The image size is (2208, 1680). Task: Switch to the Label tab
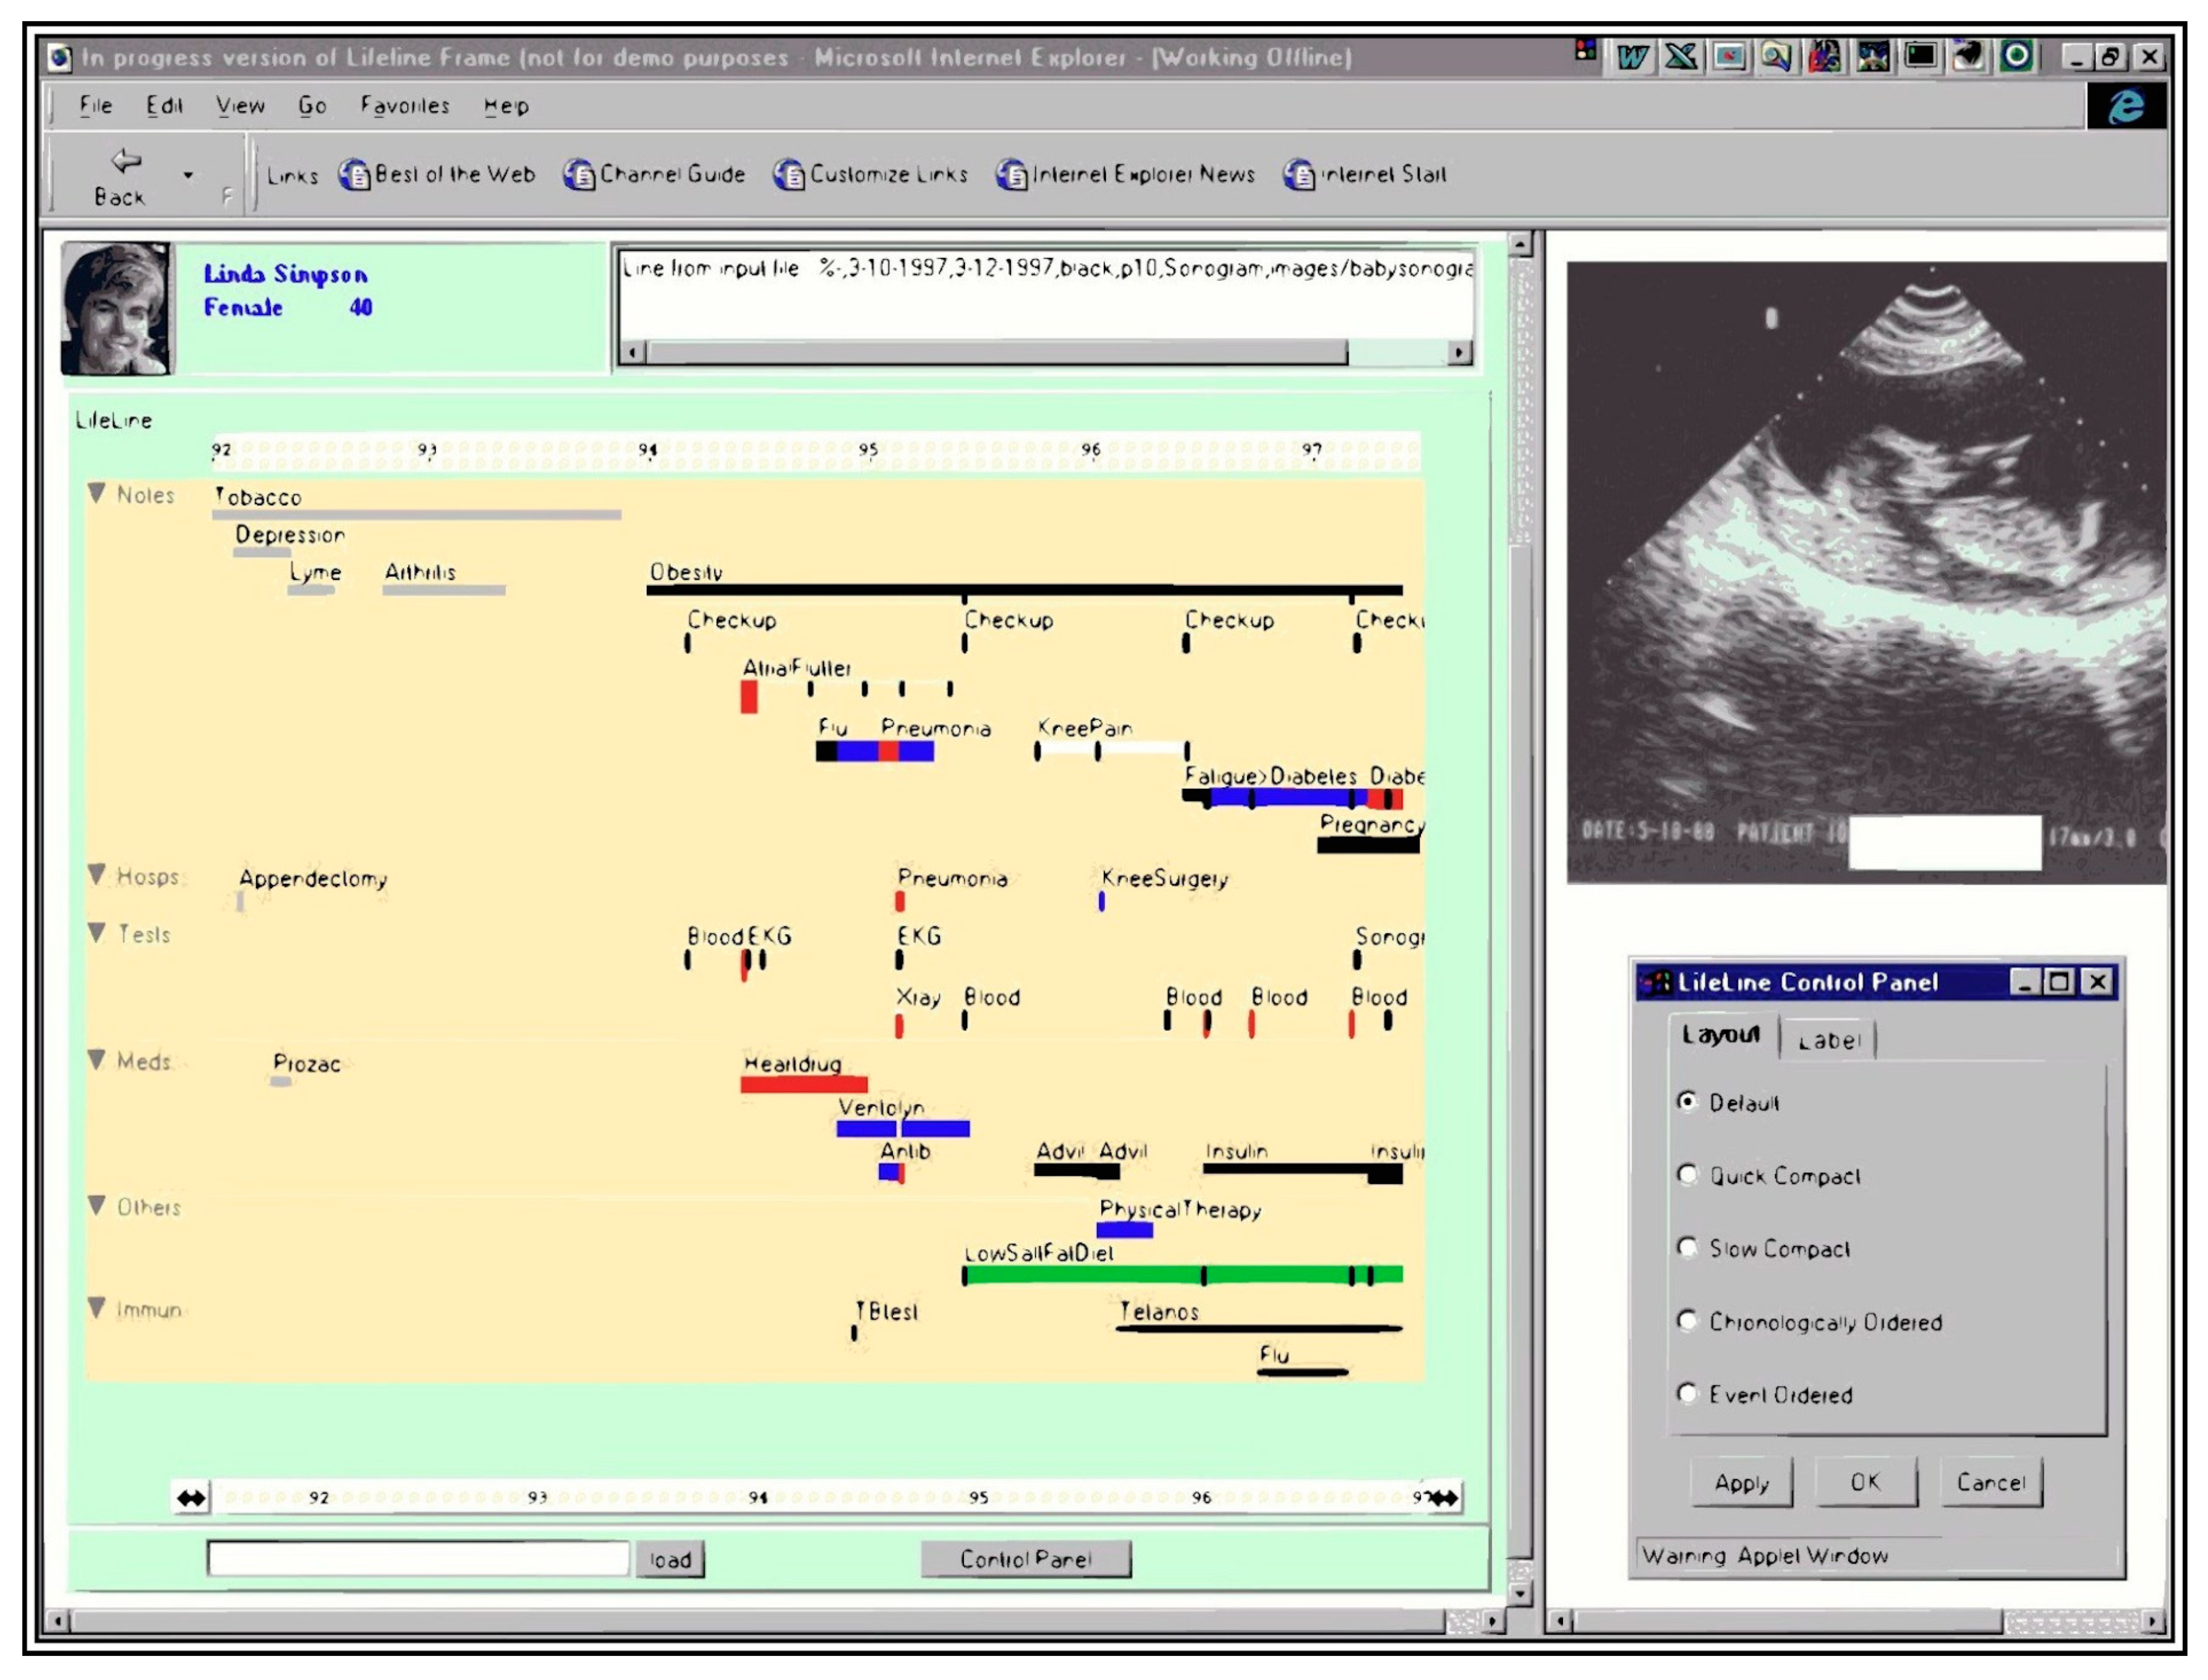coord(1828,1041)
